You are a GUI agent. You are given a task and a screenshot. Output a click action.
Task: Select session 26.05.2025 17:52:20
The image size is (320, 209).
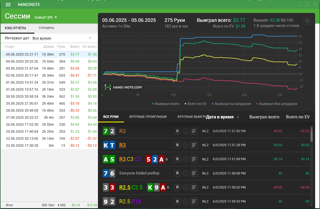click(49, 125)
